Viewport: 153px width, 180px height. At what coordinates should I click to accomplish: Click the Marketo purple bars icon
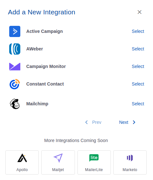pyautogui.click(x=130, y=158)
